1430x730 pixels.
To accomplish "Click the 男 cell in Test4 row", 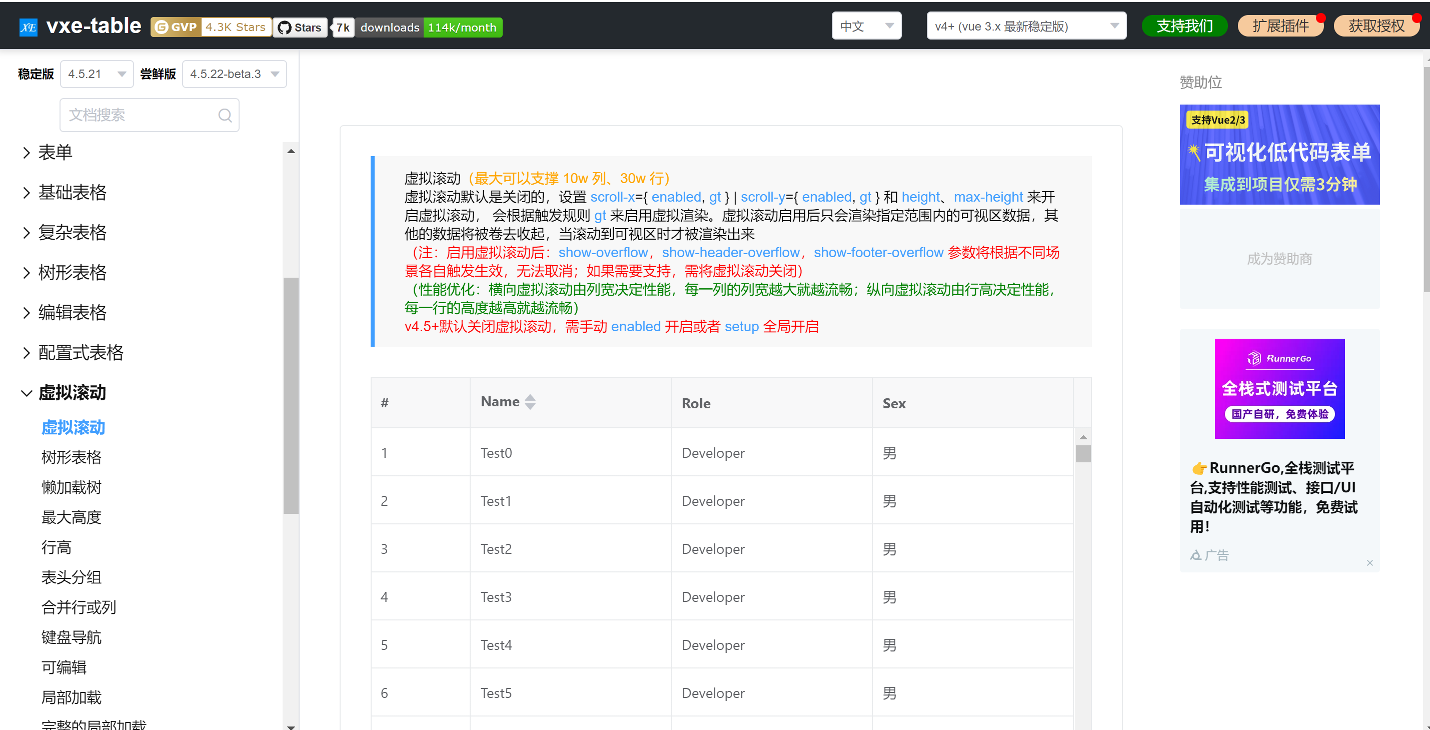I will [x=972, y=644].
